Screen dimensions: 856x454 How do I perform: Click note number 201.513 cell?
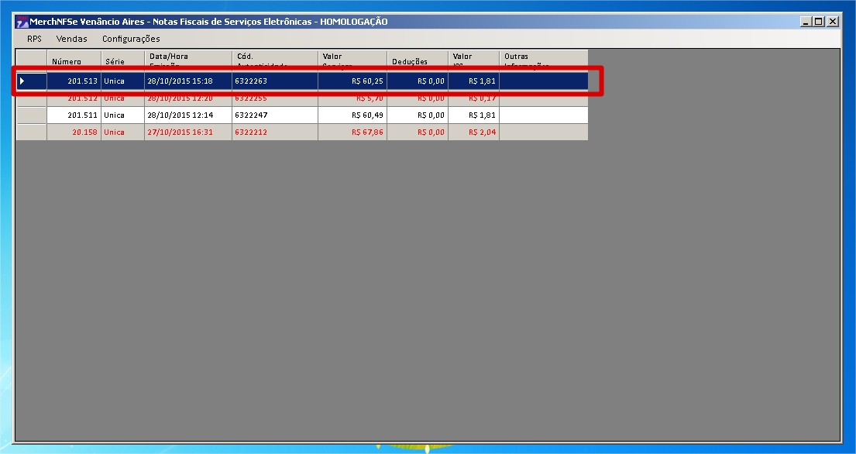pyautogui.click(x=74, y=81)
